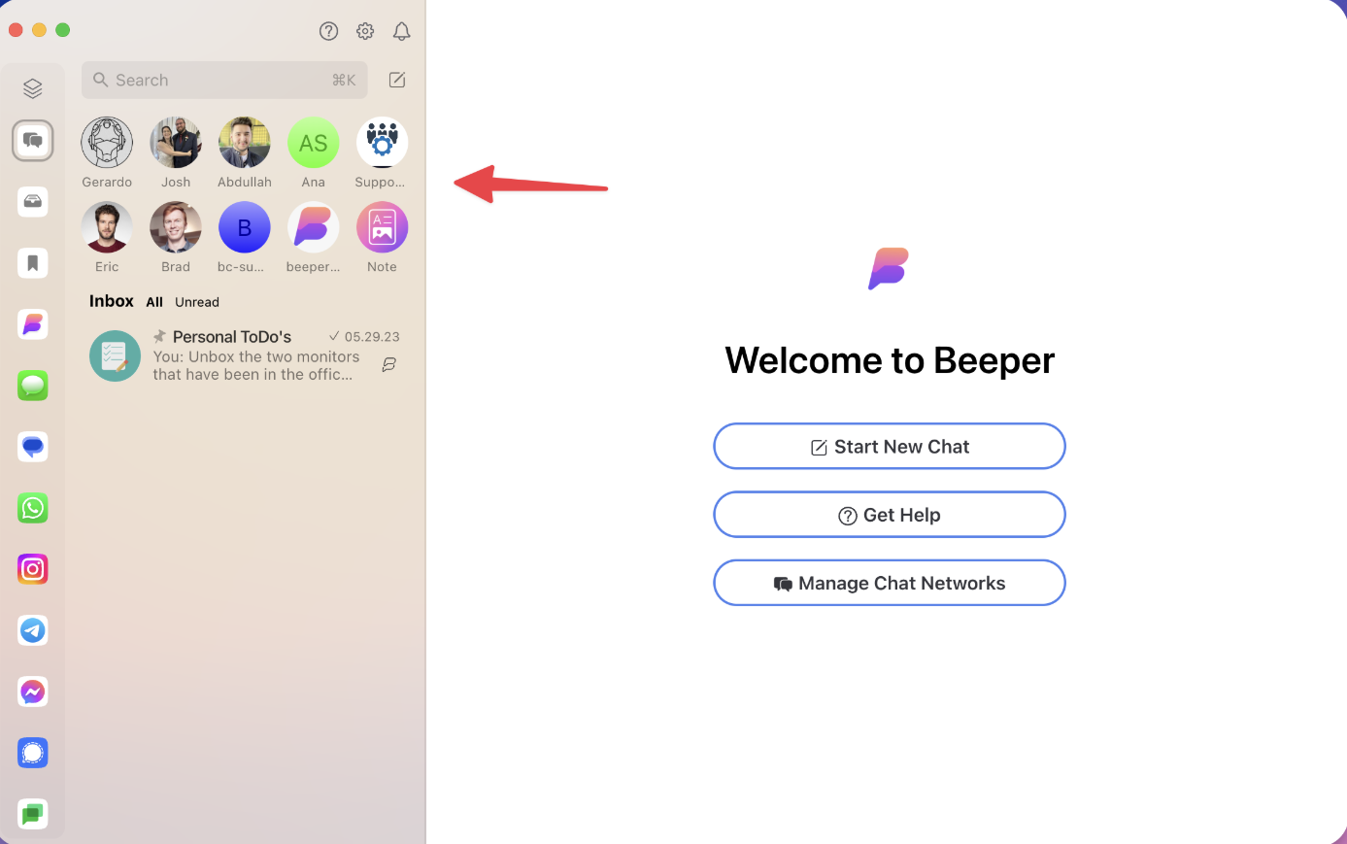The width and height of the screenshot is (1347, 844).
Task: Open the Telegram sidebar icon
Action: pyautogui.click(x=33, y=630)
